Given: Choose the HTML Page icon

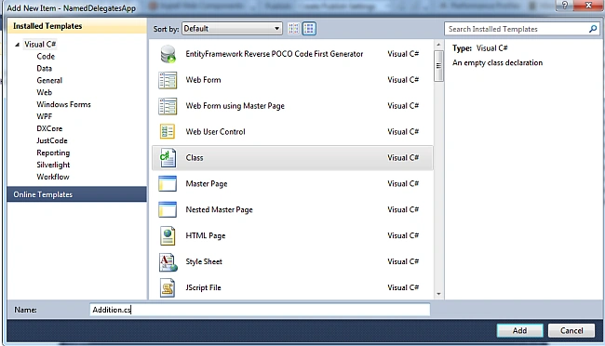Looking at the screenshot, I should [168, 235].
